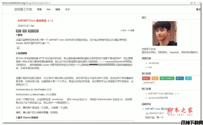Viewport: 203px width, 125px height.
Task: Click the 热门标签 sidebar heading
Action: coord(146,74)
